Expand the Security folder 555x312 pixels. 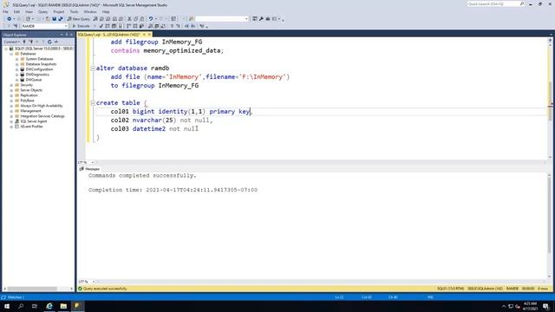coord(11,85)
